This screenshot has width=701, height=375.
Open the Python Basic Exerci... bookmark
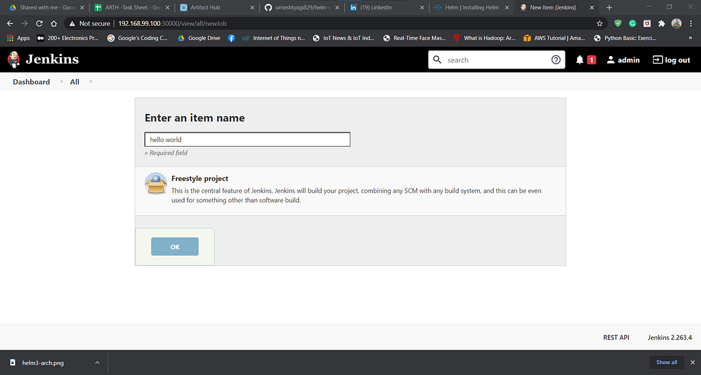tap(625, 38)
